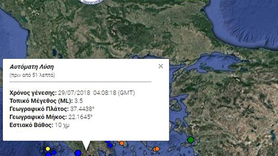Screen dimensions: 278x156
Task: Click the text (πριν από 51 λεπτά)
Action: [x=32, y=75]
